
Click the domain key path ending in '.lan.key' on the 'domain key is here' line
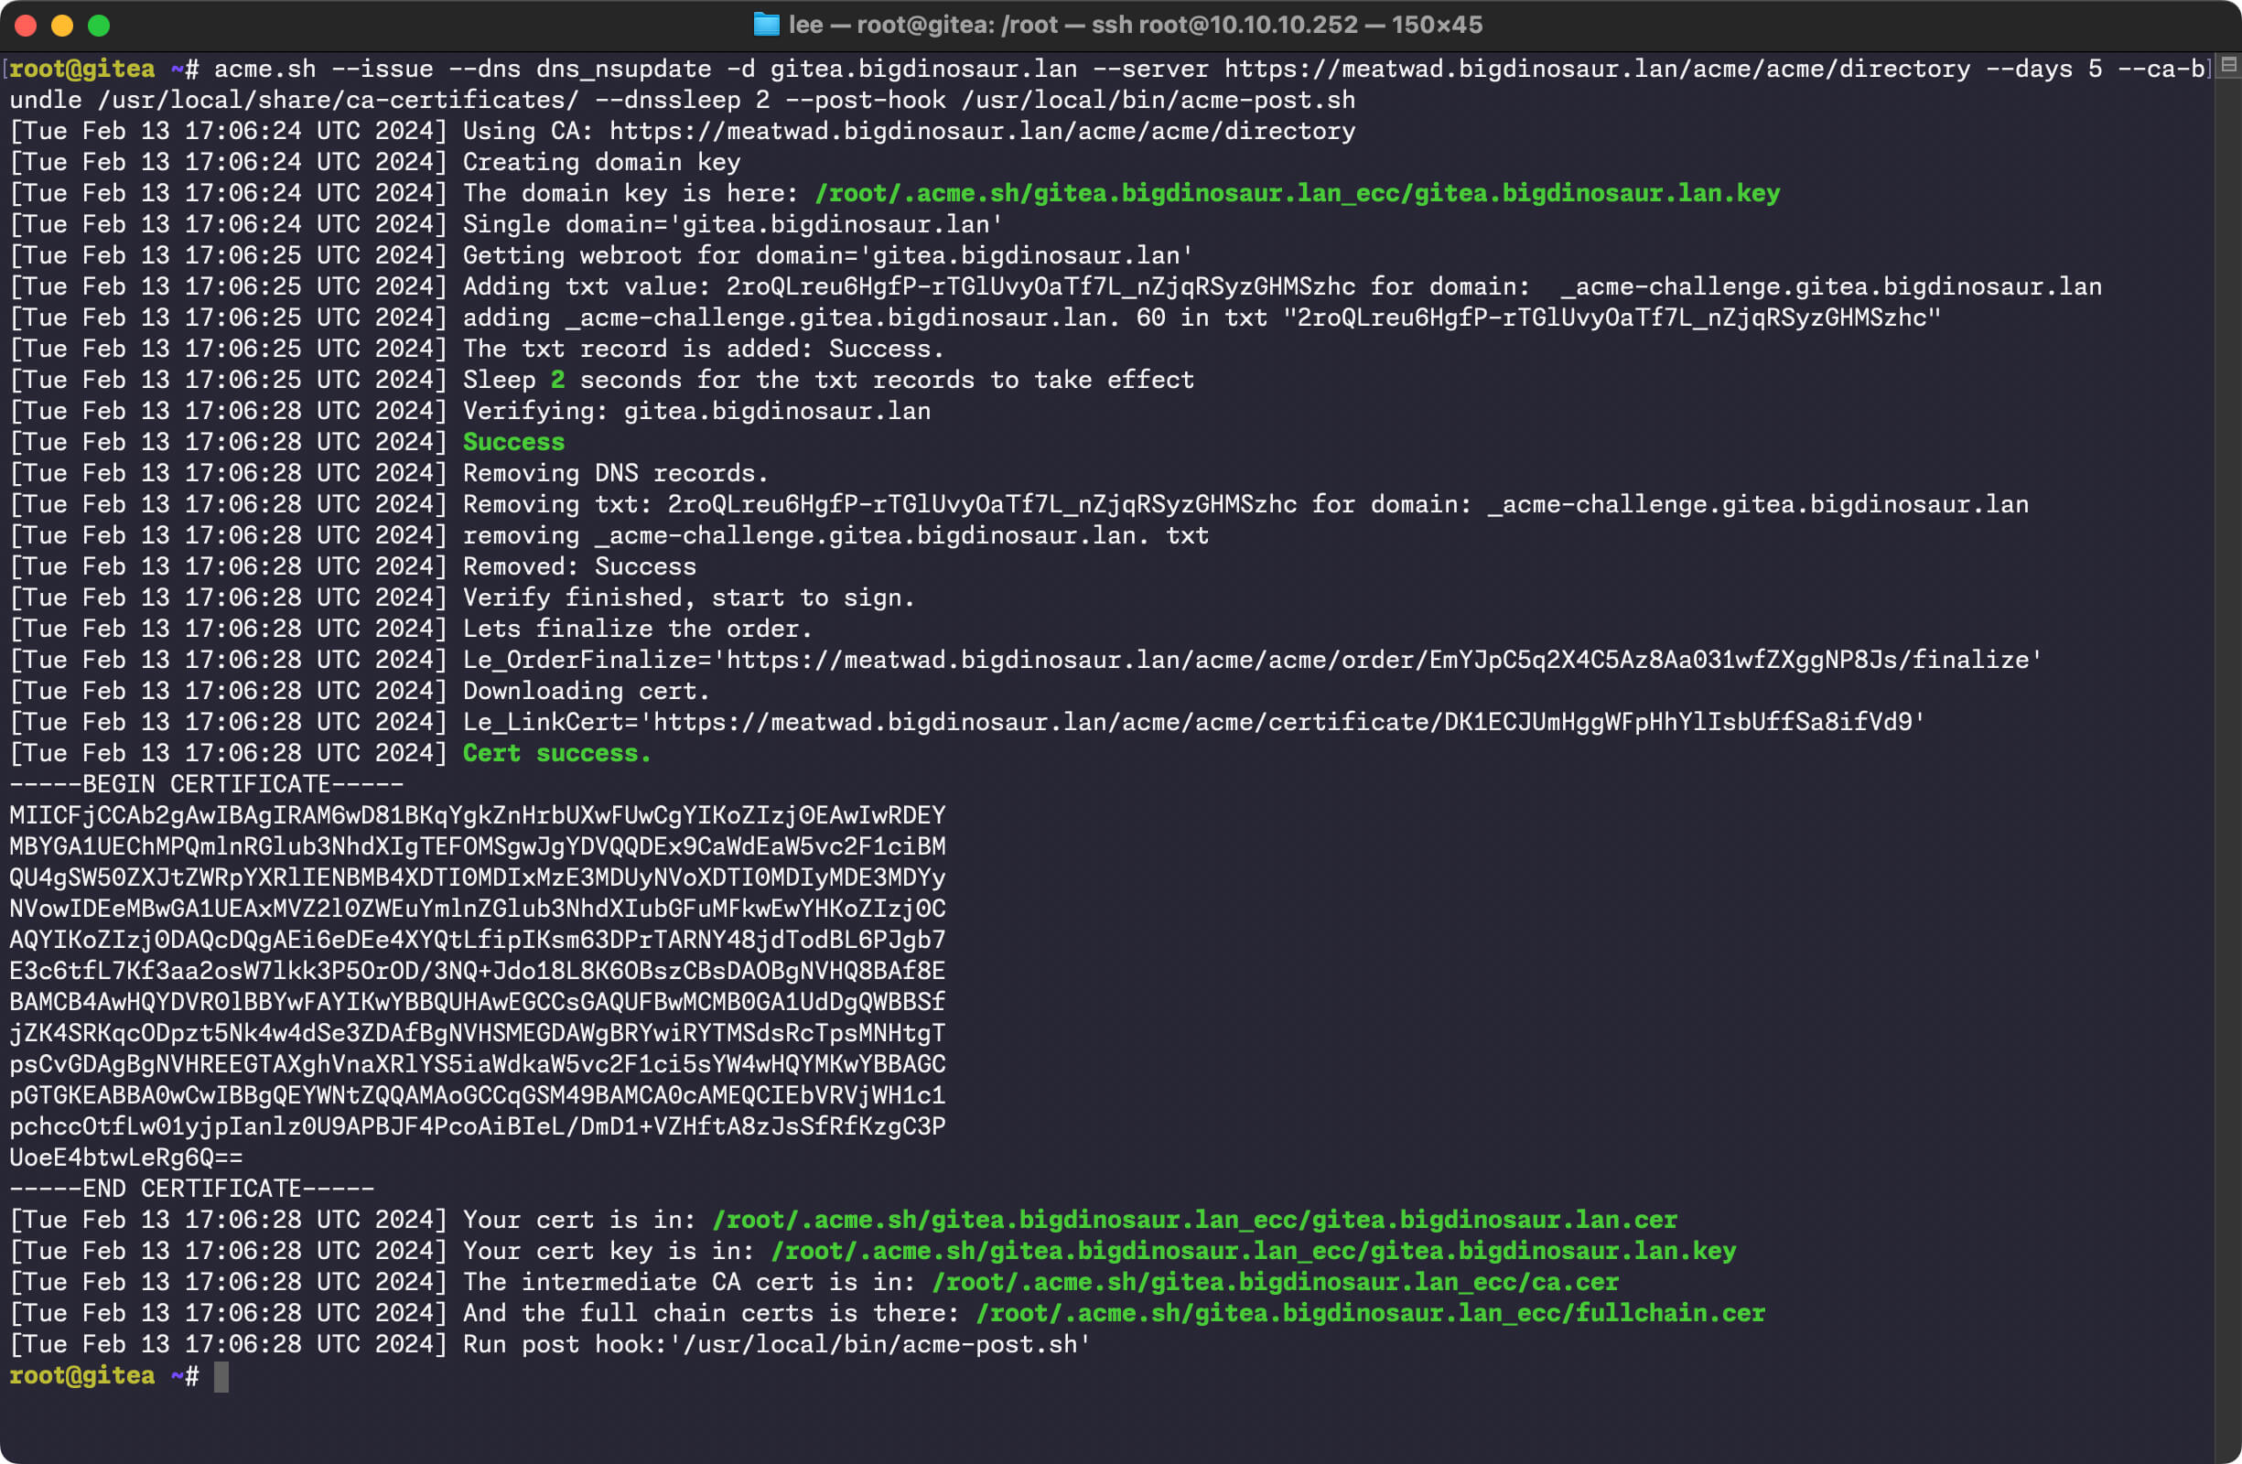point(1298,194)
